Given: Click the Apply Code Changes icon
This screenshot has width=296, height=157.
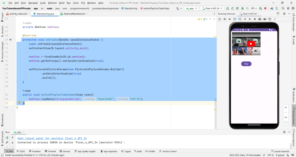Looking at the screenshot, I should point(238,8).
